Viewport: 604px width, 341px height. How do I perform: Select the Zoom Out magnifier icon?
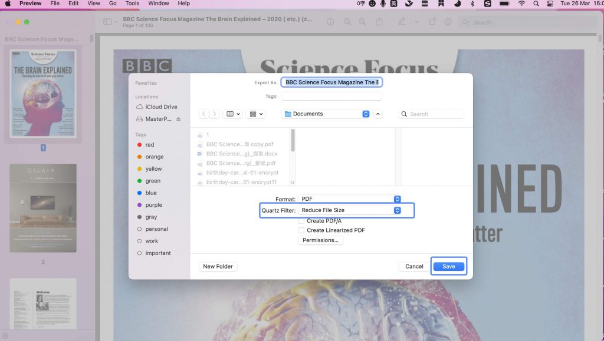347,22
